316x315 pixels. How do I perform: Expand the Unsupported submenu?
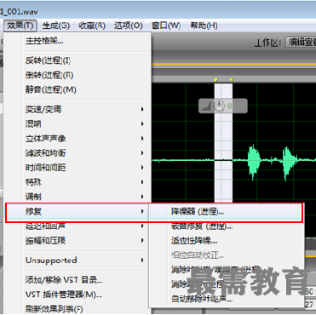pyautogui.click(x=78, y=261)
